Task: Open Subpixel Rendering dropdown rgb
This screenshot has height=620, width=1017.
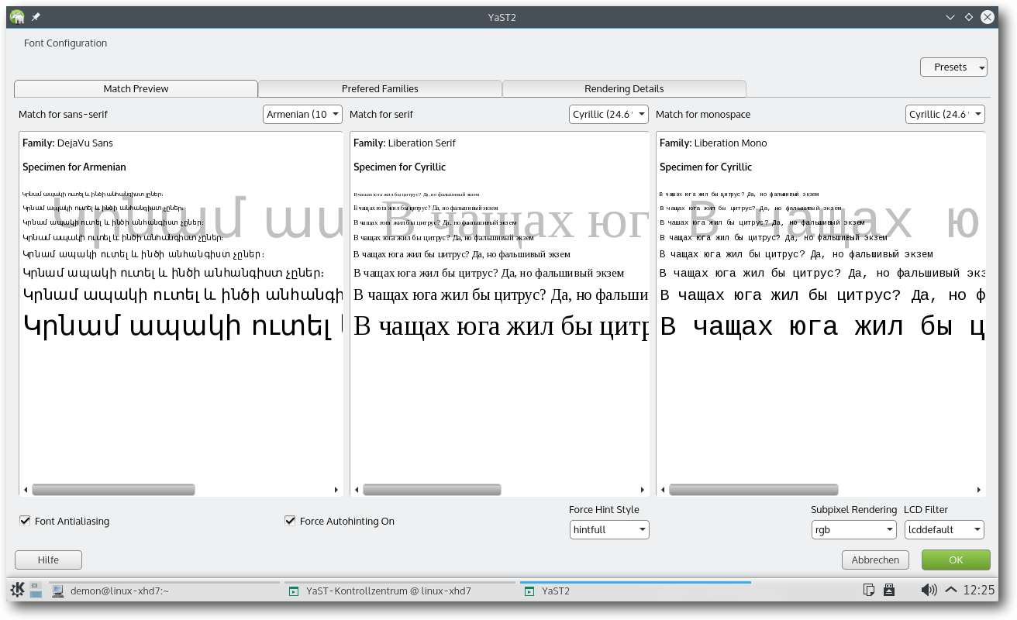Action: [853, 530]
